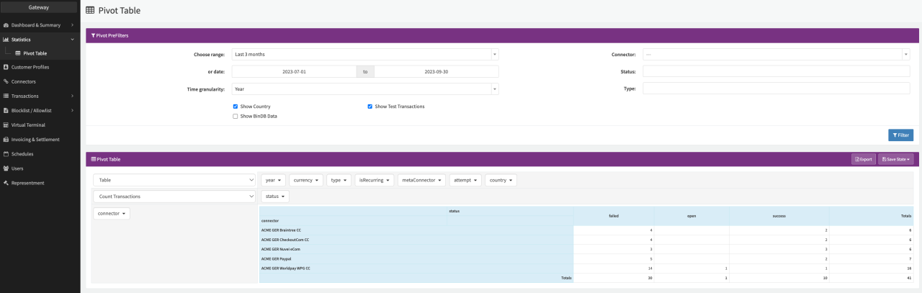Open the Choose range dropdown
Viewport: 922px width, 293px height.
(364, 54)
